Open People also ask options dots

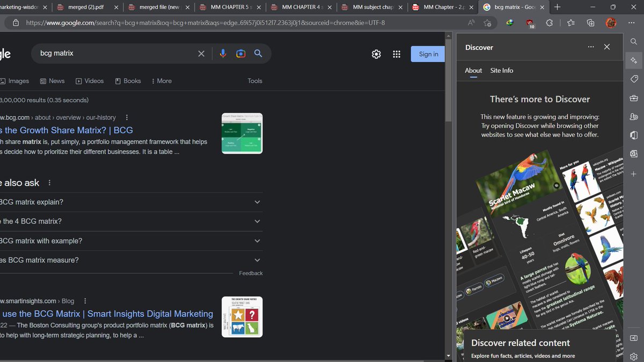coord(49,183)
